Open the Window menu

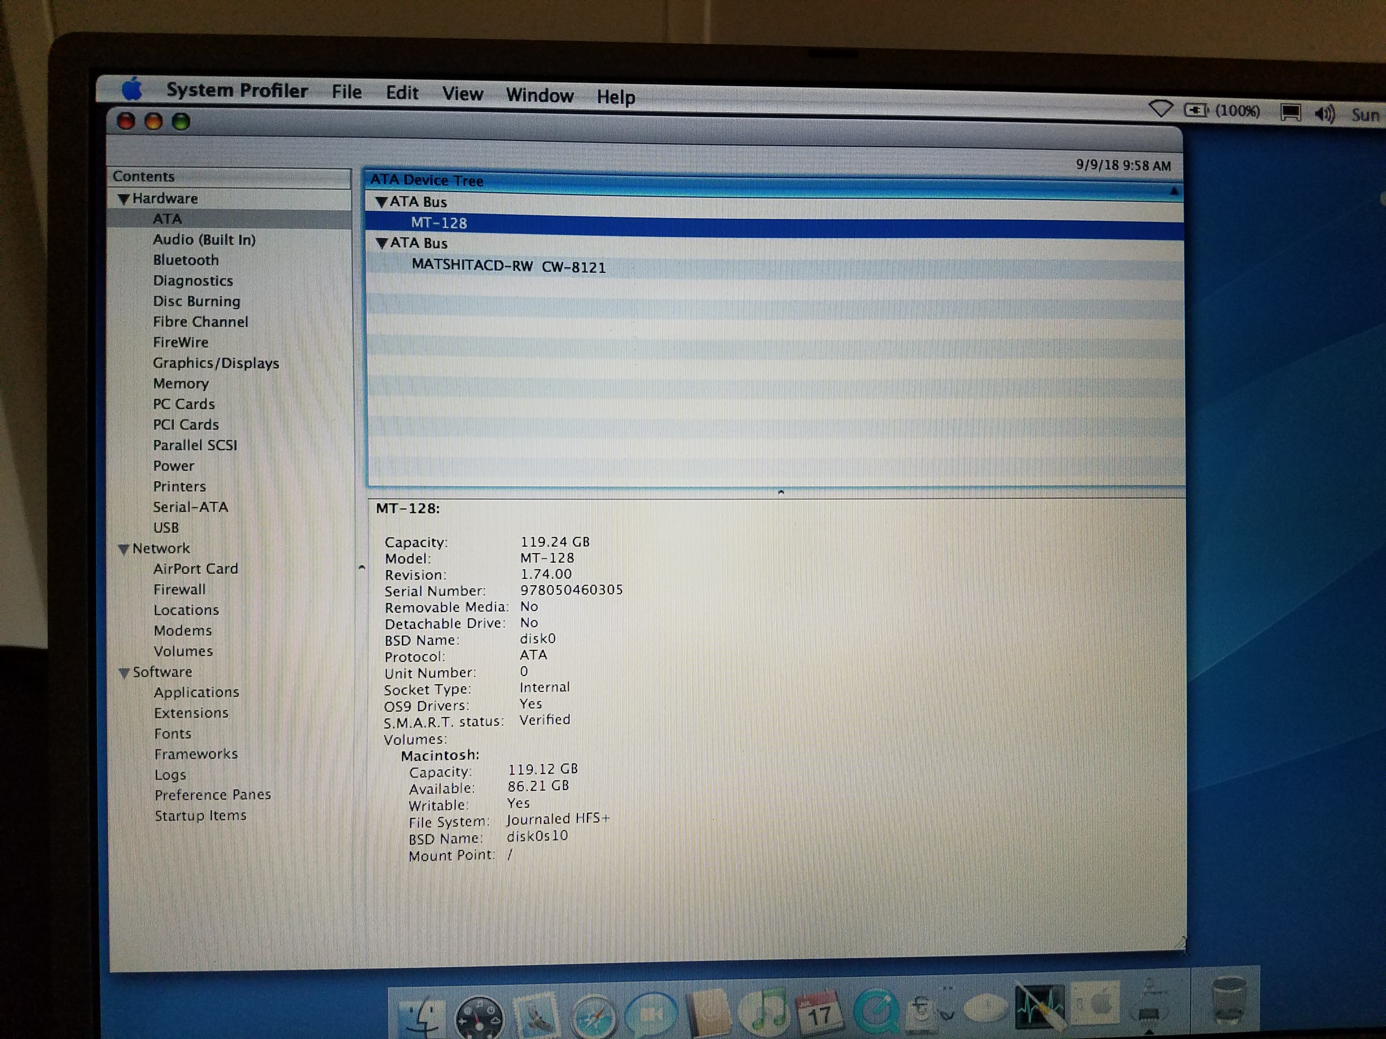tap(539, 95)
